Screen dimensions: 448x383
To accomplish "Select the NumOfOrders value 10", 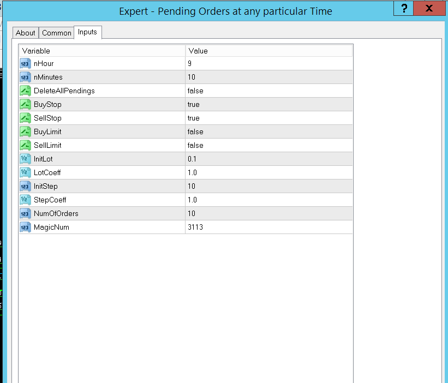I will [192, 214].
